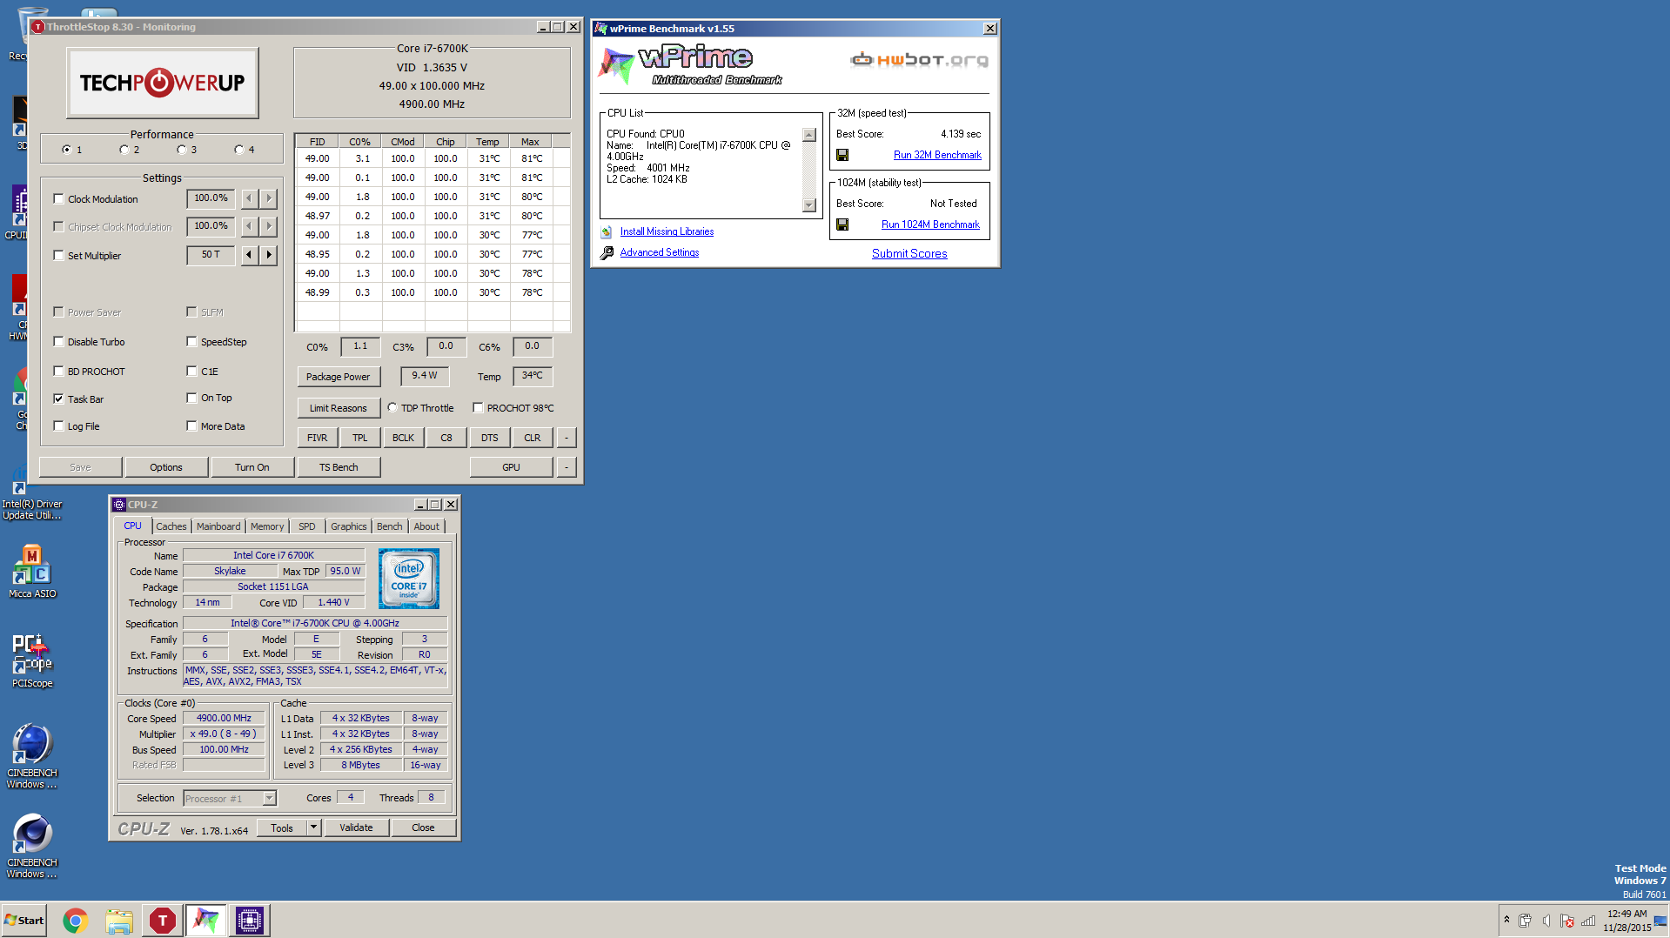Switch to CPU-Z taskbar button
The image size is (1670, 938).
click(250, 921)
